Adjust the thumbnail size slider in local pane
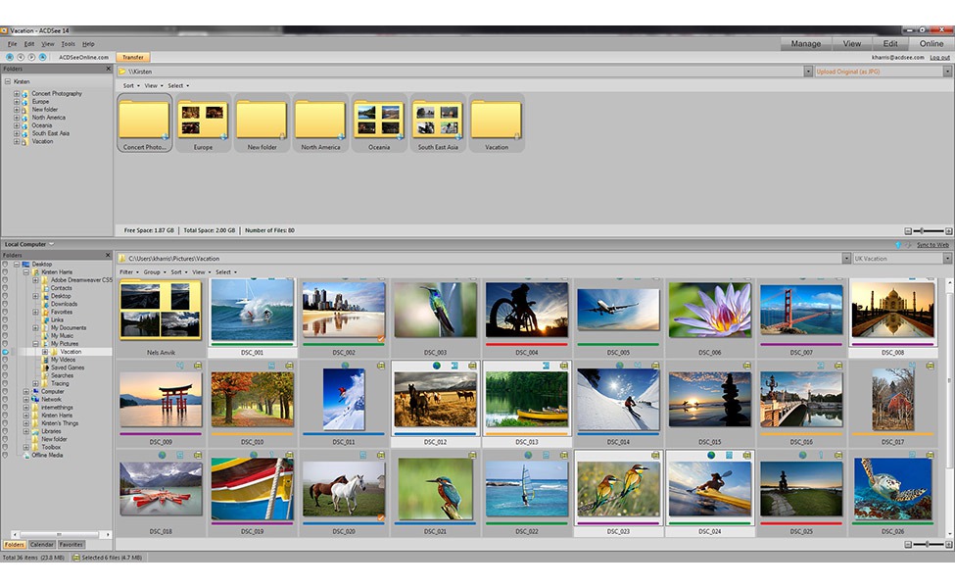The width and height of the screenshot is (955, 588). (927, 544)
